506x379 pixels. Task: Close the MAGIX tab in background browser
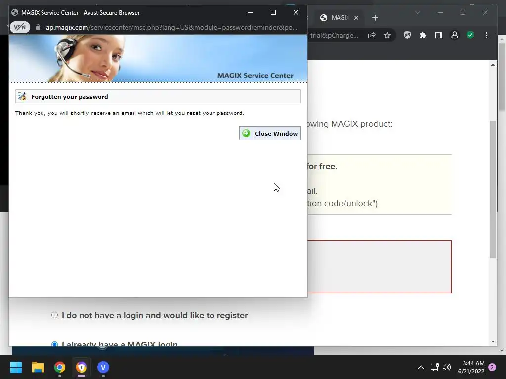point(356,18)
